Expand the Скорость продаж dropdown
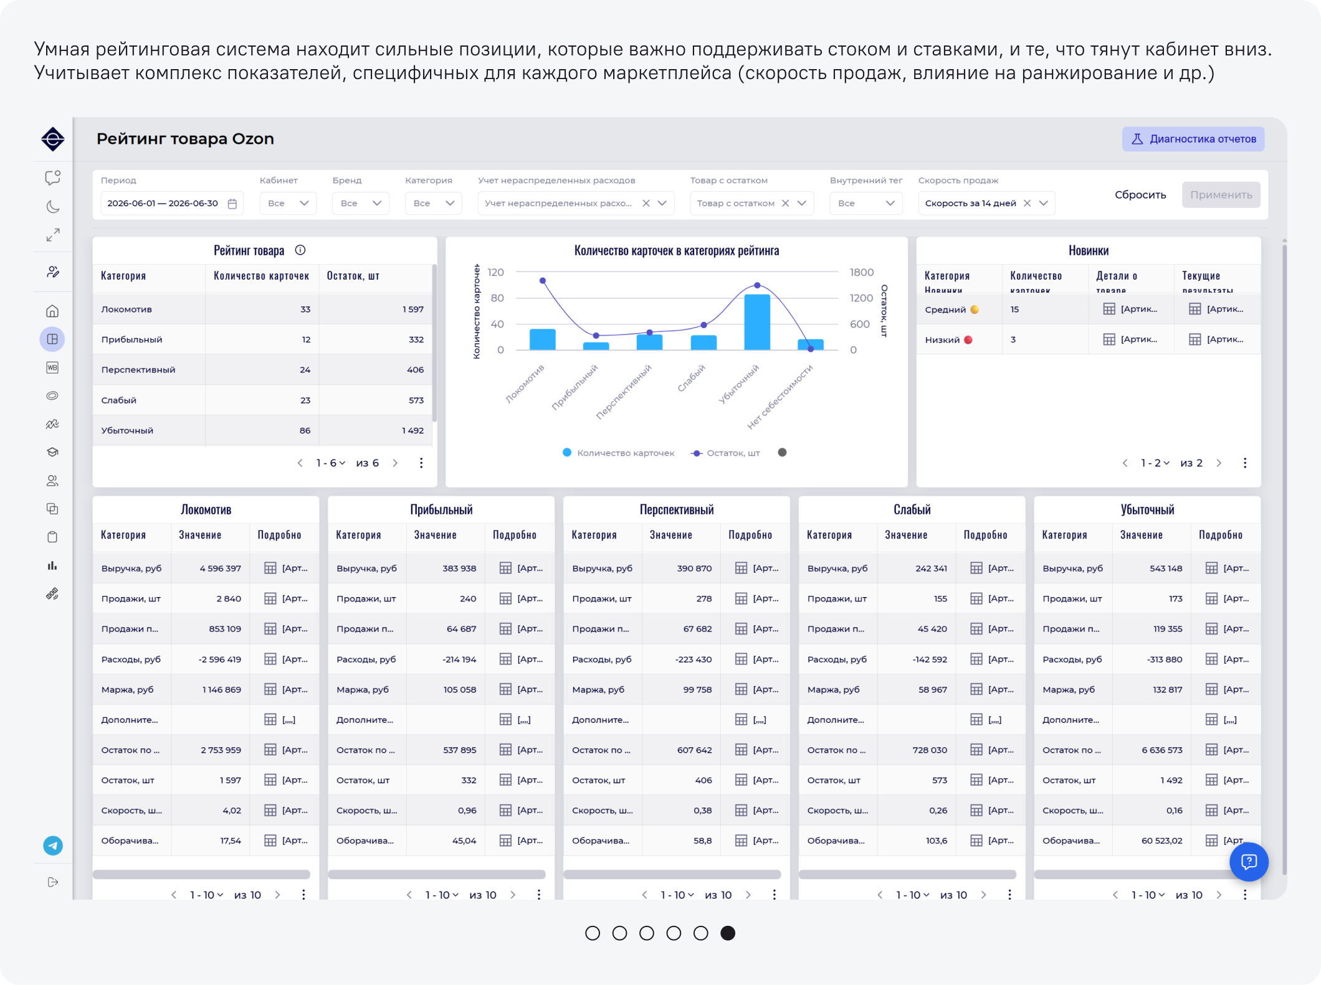1321x985 pixels. coord(1044,203)
